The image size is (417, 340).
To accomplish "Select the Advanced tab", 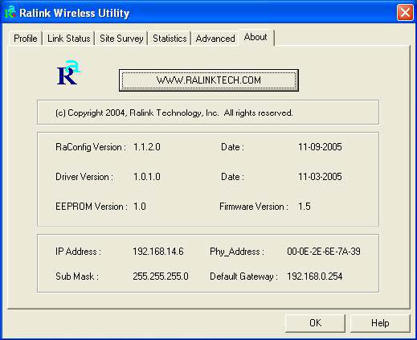I will click(215, 39).
